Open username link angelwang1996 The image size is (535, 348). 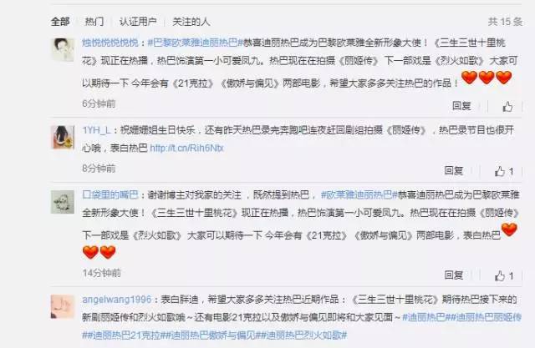(x=117, y=300)
